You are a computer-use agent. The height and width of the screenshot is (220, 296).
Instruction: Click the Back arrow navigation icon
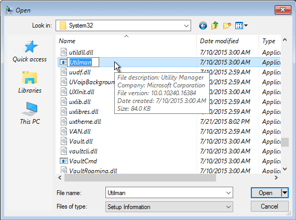(203, 25)
